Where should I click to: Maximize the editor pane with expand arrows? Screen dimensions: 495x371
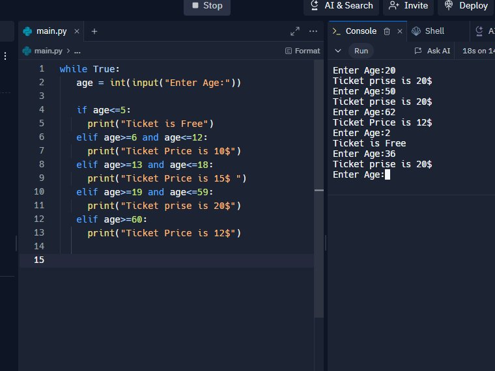click(295, 31)
